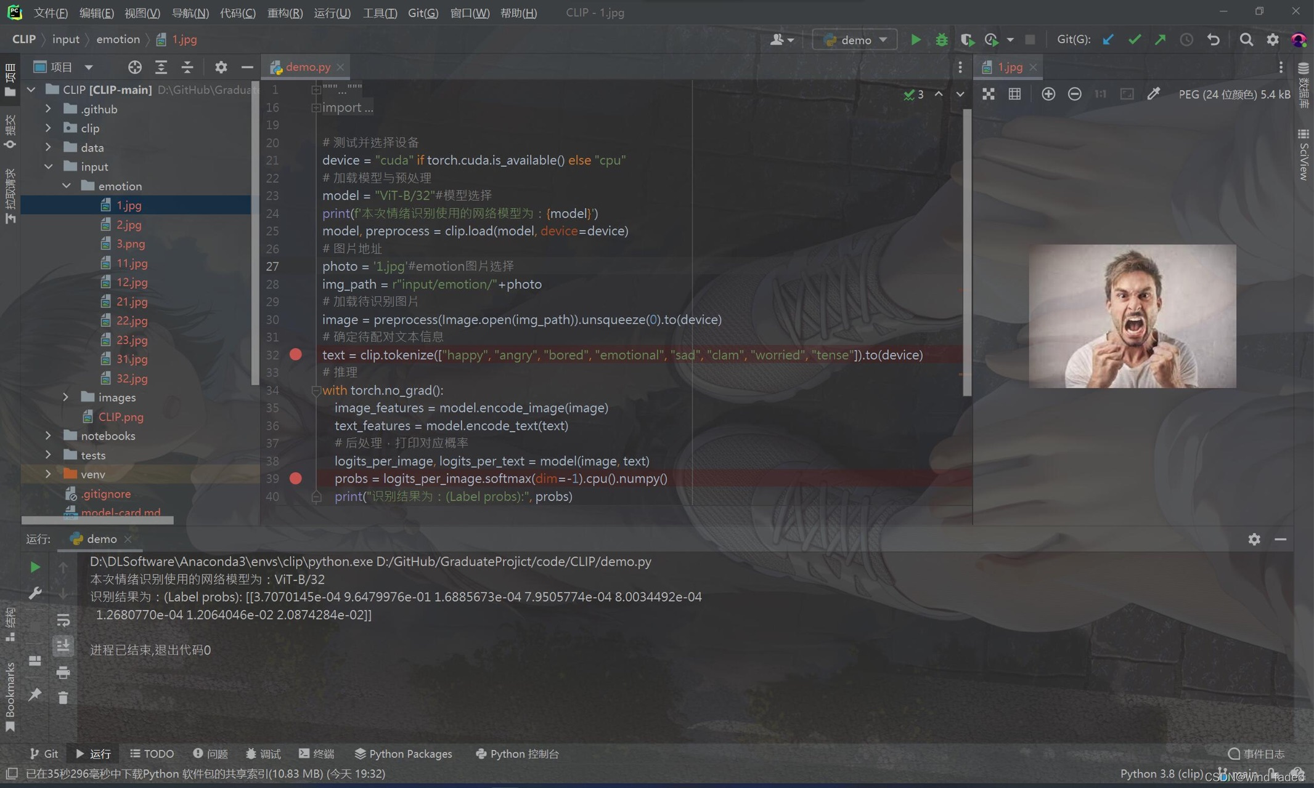Open the Git(G) menu
Image resolution: width=1314 pixels, height=788 pixels.
423,13
